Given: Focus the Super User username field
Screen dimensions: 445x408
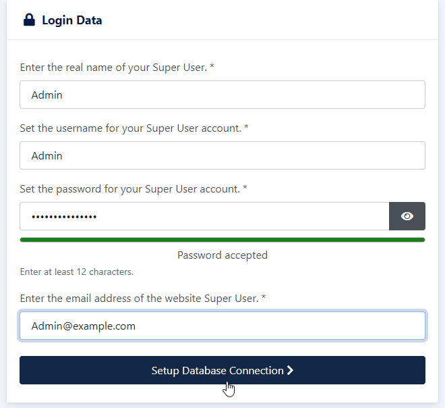Looking at the screenshot, I should (x=222, y=155).
